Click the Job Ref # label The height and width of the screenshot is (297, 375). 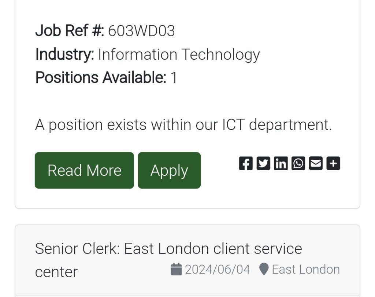pyautogui.click(x=70, y=31)
